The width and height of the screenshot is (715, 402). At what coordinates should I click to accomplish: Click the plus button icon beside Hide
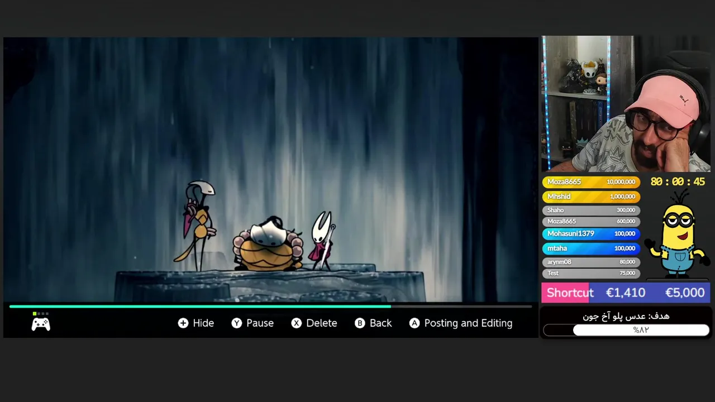click(x=183, y=323)
